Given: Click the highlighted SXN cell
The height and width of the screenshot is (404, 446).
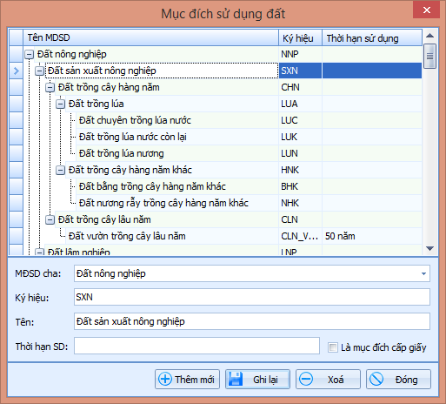Looking at the screenshot, I should coord(300,71).
